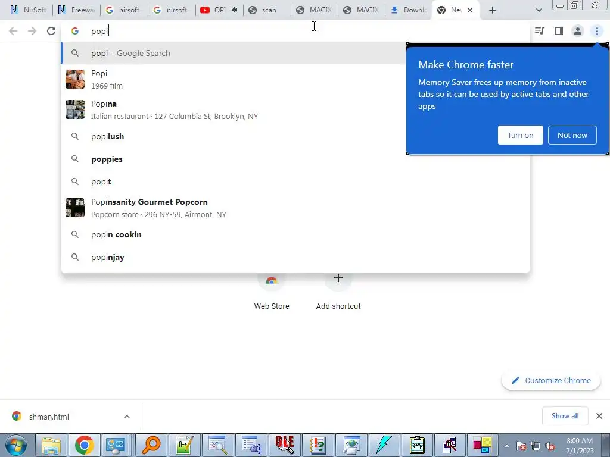
Task: Mute the YouTube tab audio icon
Action: 234,10
